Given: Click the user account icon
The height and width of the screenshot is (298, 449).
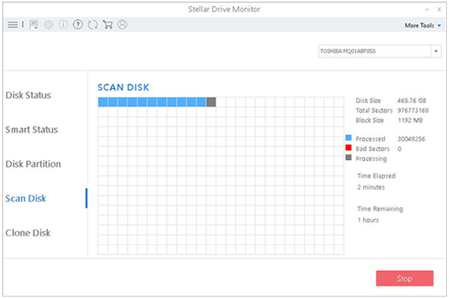Looking at the screenshot, I should (122, 24).
